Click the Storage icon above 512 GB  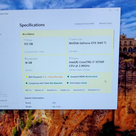point(25,40)
